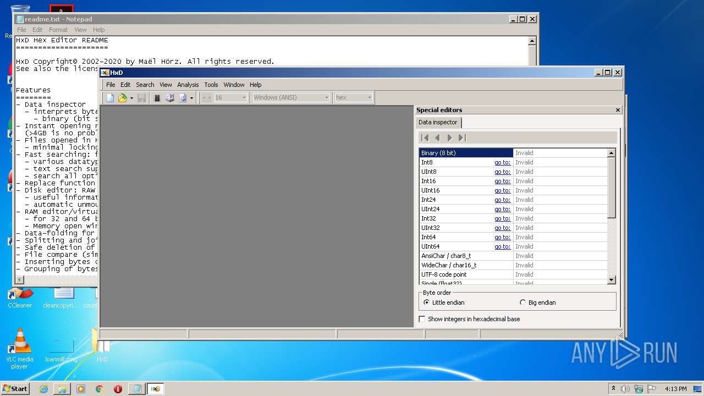Open disk image icon in HxD toolbar
The image size is (704, 396).
(x=183, y=98)
